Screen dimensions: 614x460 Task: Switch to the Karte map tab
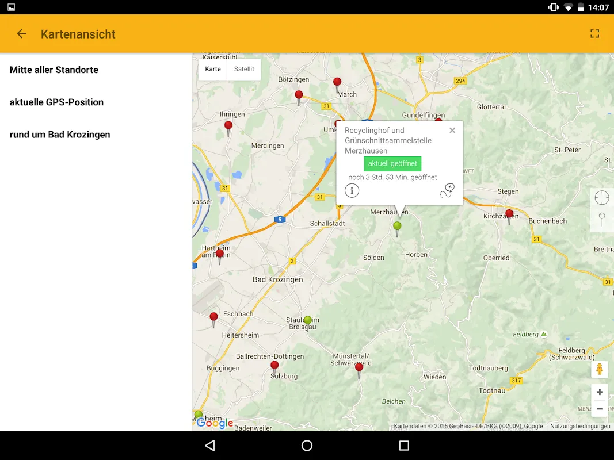pos(213,69)
